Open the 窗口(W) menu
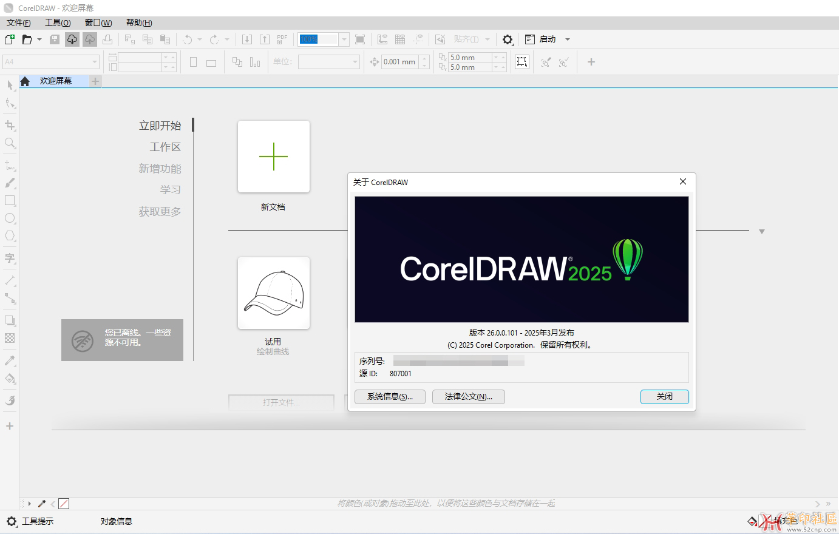Image resolution: width=839 pixels, height=534 pixels. (x=98, y=22)
